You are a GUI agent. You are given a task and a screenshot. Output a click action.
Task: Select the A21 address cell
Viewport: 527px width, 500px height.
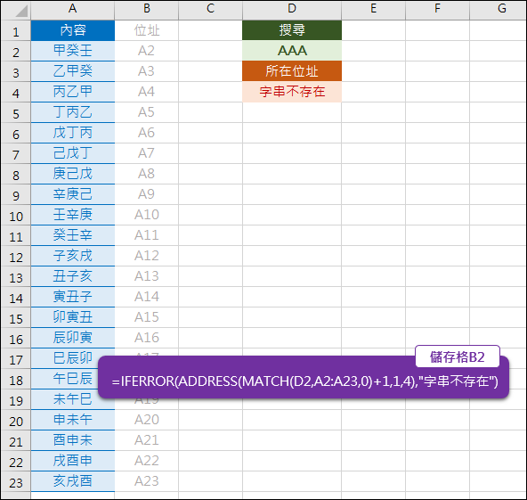(x=147, y=440)
